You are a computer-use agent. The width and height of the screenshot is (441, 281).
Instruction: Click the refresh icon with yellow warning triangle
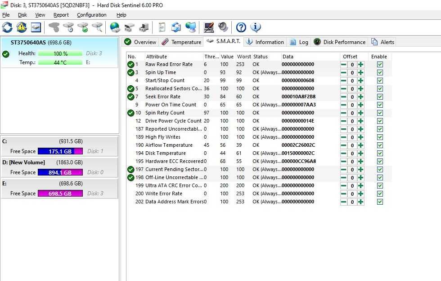22,27
